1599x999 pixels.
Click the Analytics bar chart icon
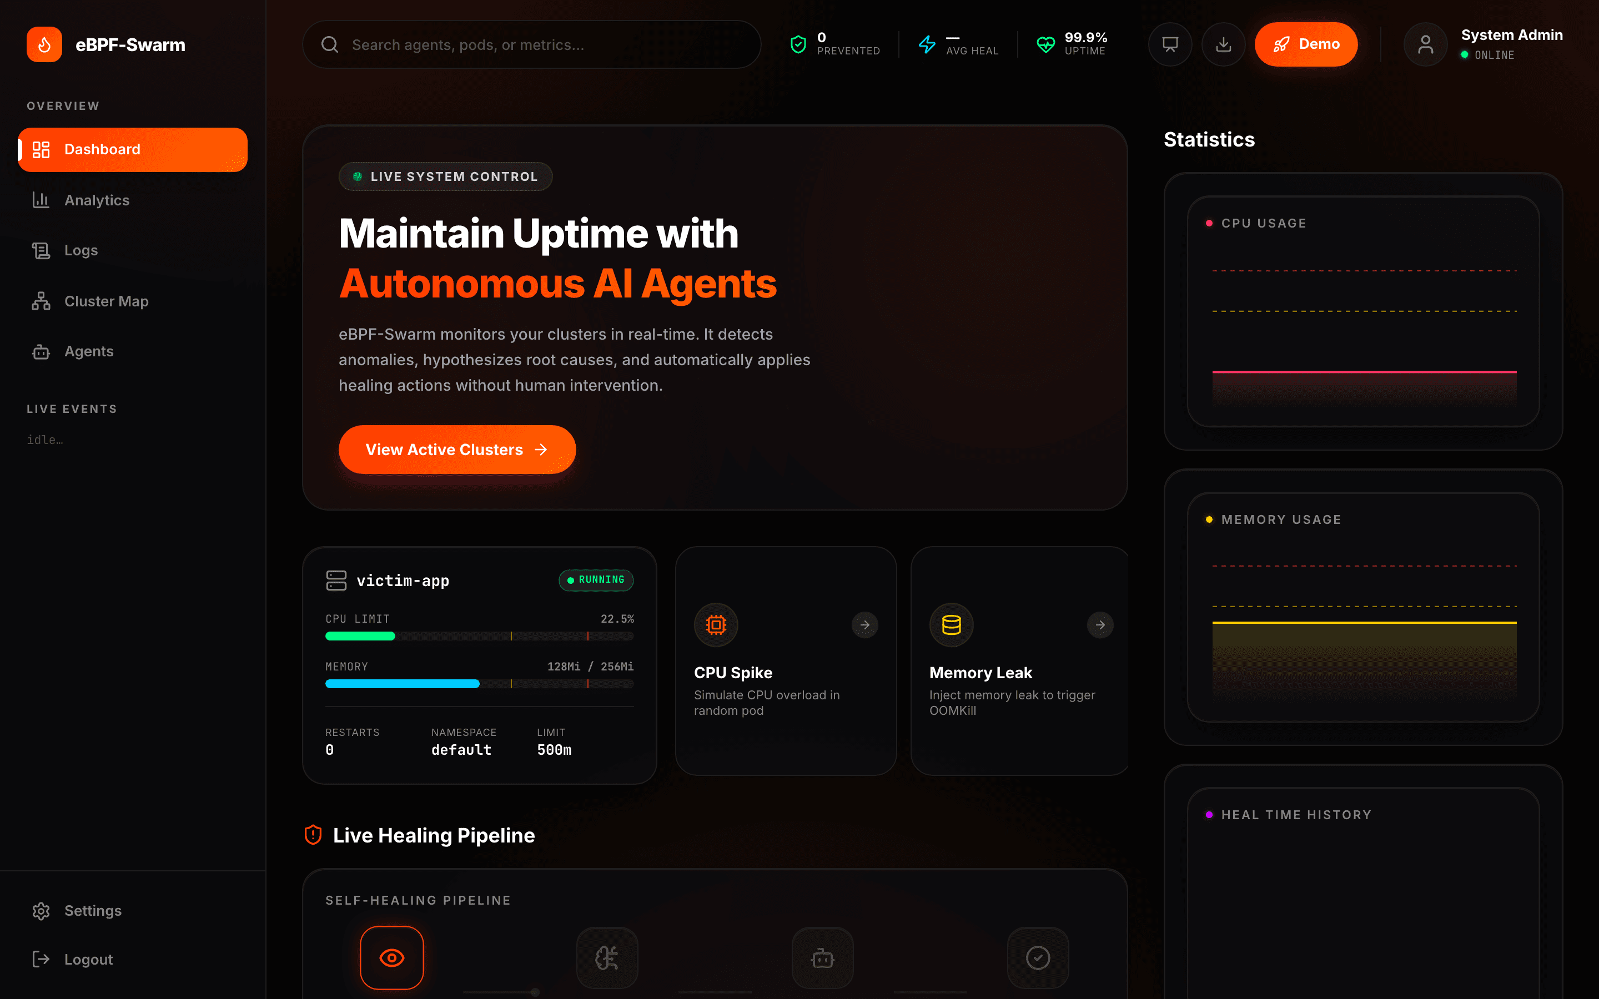coord(41,200)
